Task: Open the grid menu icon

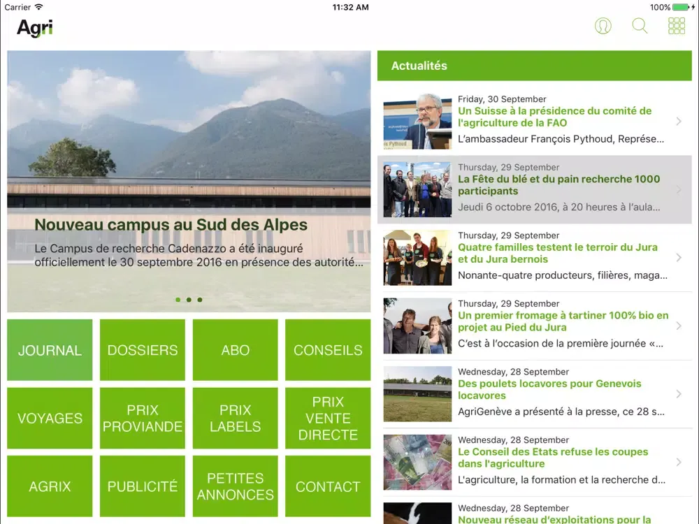Action: pyautogui.click(x=676, y=26)
